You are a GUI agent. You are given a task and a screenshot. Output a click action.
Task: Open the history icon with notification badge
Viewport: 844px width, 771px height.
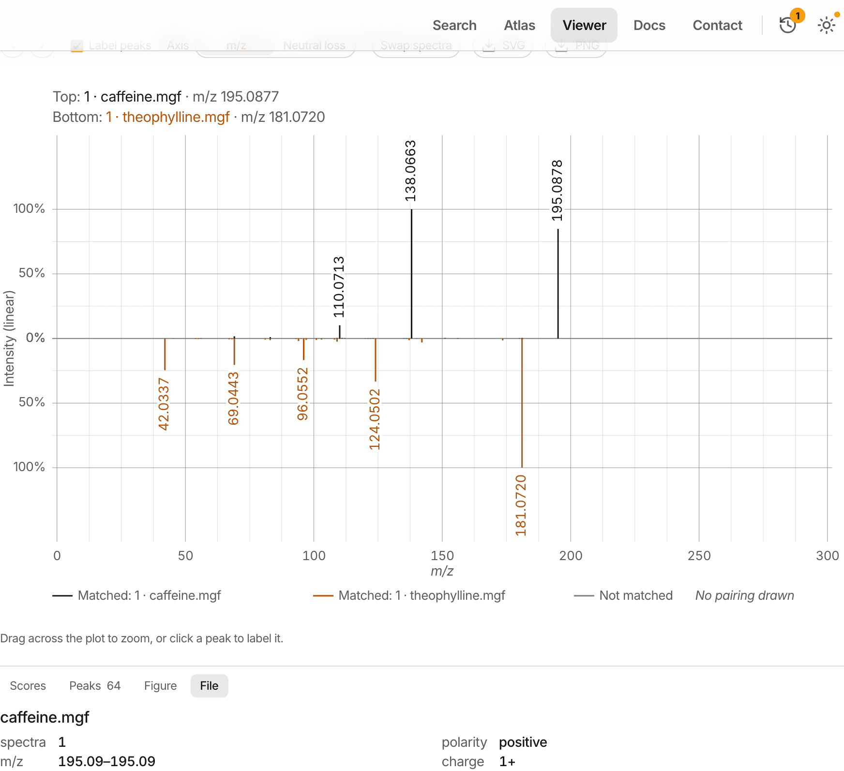click(x=788, y=25)
